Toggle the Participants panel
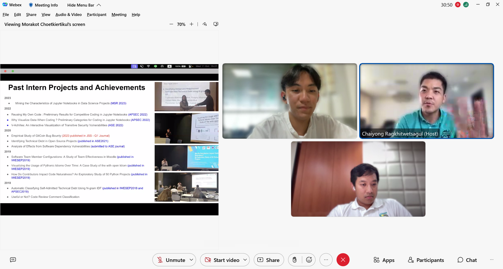This screenshot has width=503, height=269. pyautogui.click(x=426, y=260)
